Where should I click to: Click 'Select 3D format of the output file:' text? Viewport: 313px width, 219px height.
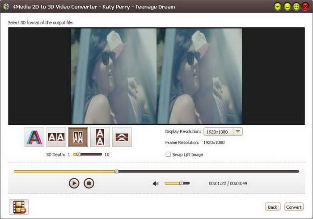click(41, 22)
